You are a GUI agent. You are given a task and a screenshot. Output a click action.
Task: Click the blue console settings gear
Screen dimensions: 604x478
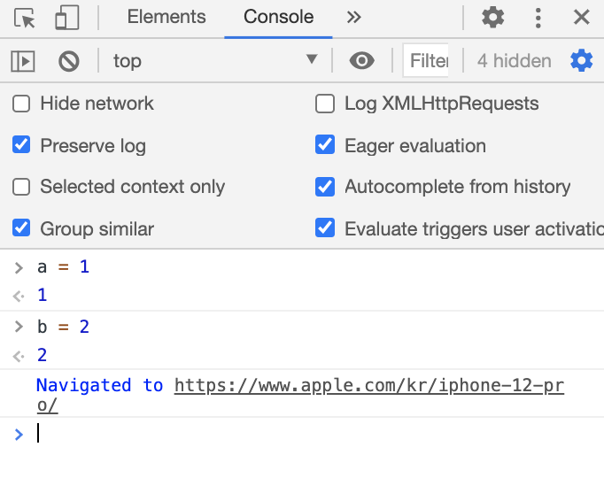point(581,61)
